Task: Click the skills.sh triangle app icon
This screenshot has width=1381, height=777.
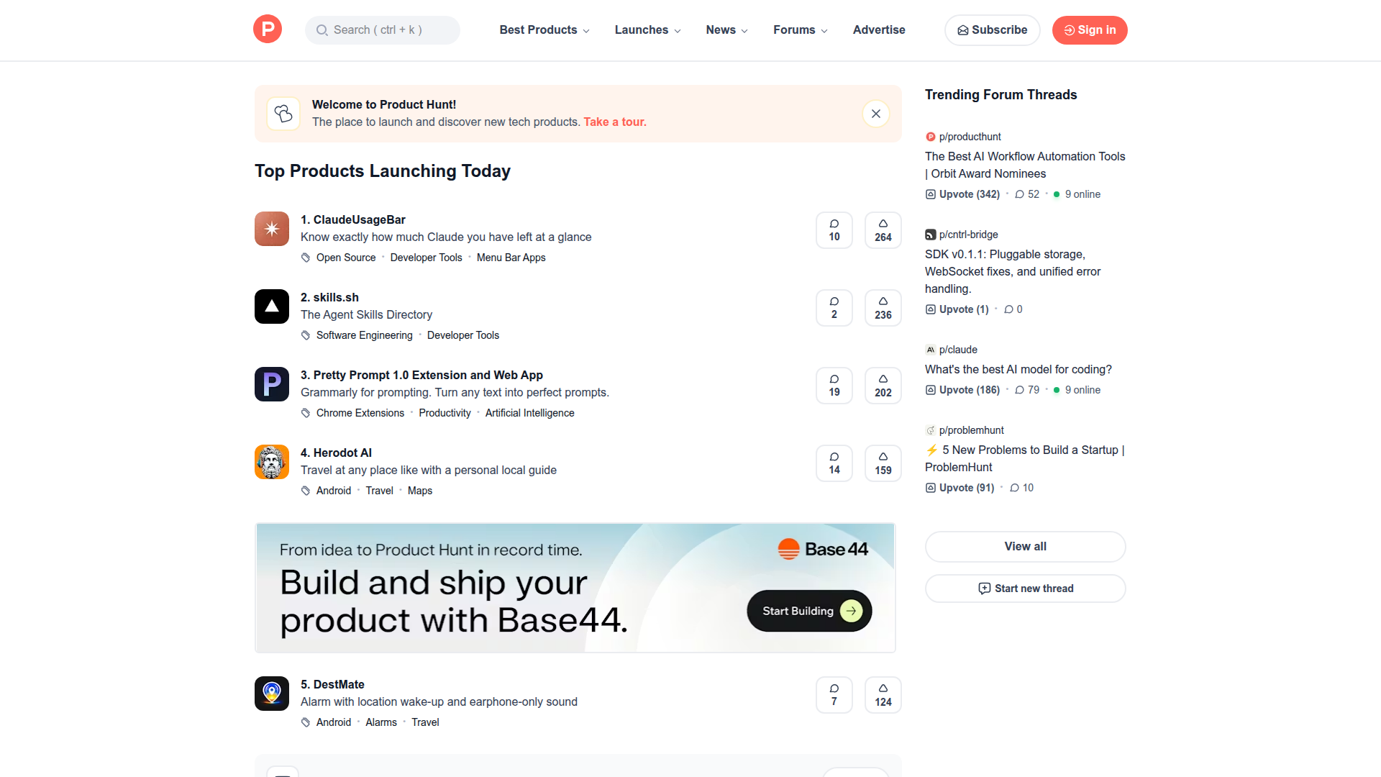Action: point(271,306)
